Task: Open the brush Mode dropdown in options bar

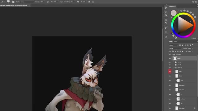Action: click(x=27, y=2)
